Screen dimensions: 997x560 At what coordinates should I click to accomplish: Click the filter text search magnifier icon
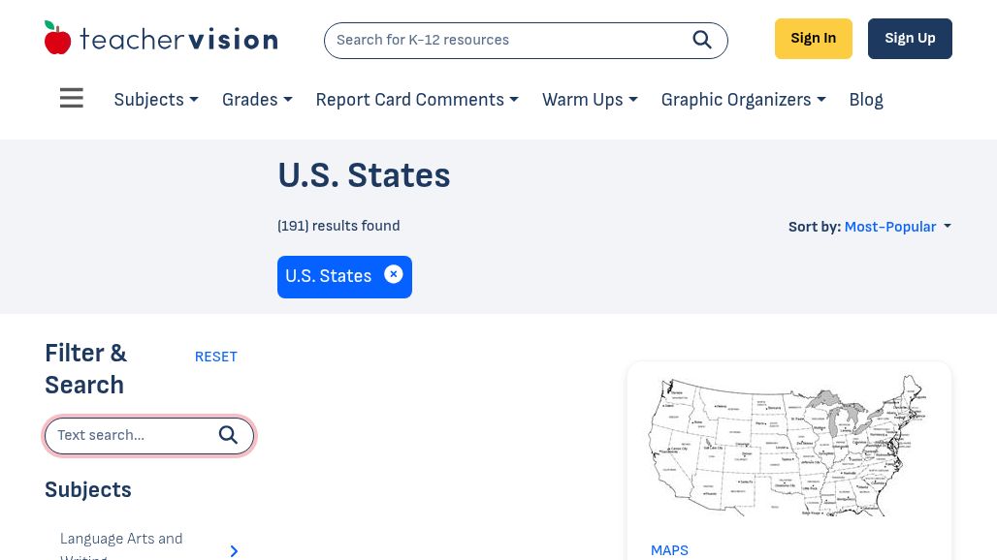coord(228,436)
